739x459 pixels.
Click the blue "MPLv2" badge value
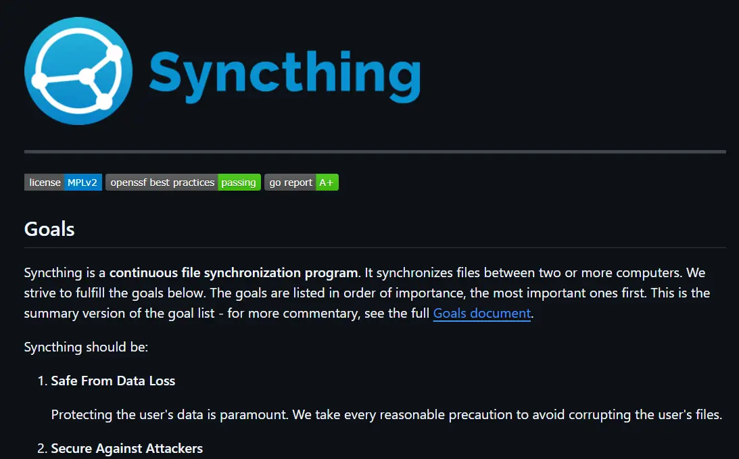coord(82,183)
